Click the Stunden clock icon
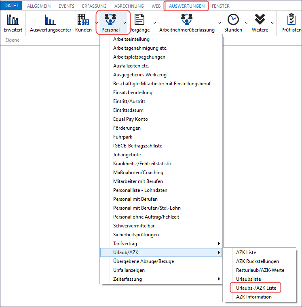302x307 pixels. click(233, 19)
